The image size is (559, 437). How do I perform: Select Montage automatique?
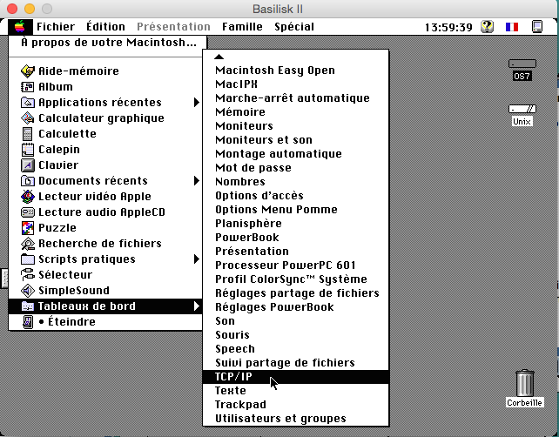coord(295,153)
